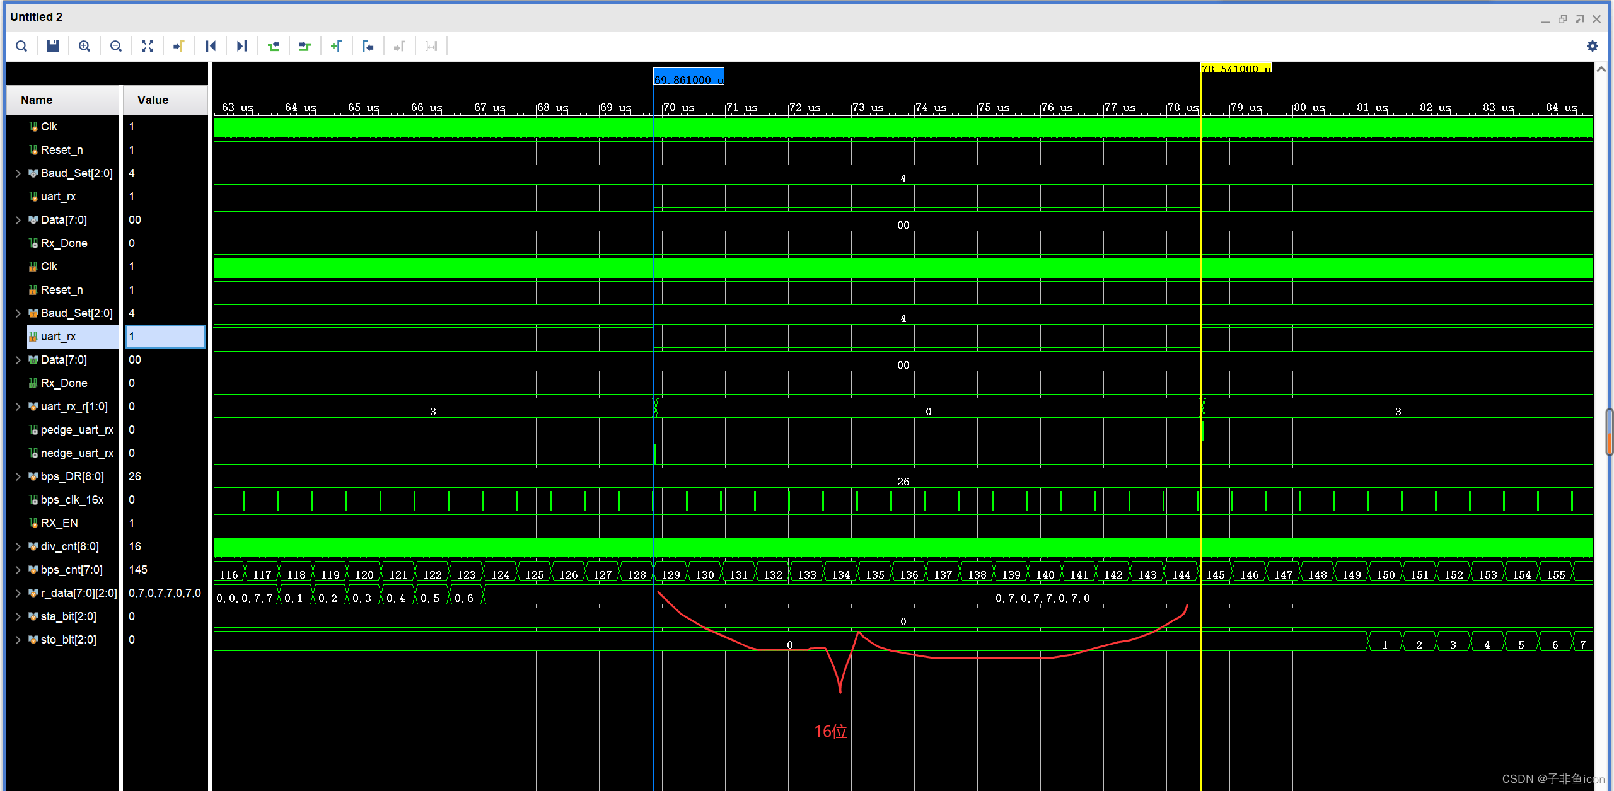Expand the bps_cnt[7:0] bus
The width and height of the screenshot is (1614, 791).
pyautogui.click(x=18, y=570)
